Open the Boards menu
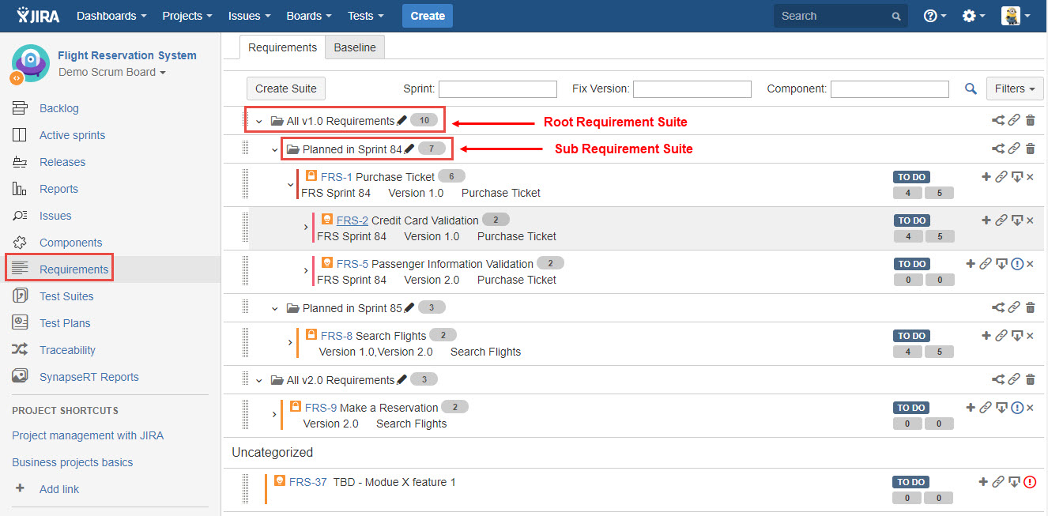The width and height of the screenshot is (1048, 516). tap(310, 16)
